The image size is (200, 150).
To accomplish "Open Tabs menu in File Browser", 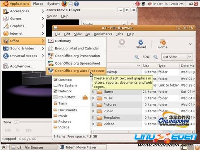I will [x=119, y=34].
